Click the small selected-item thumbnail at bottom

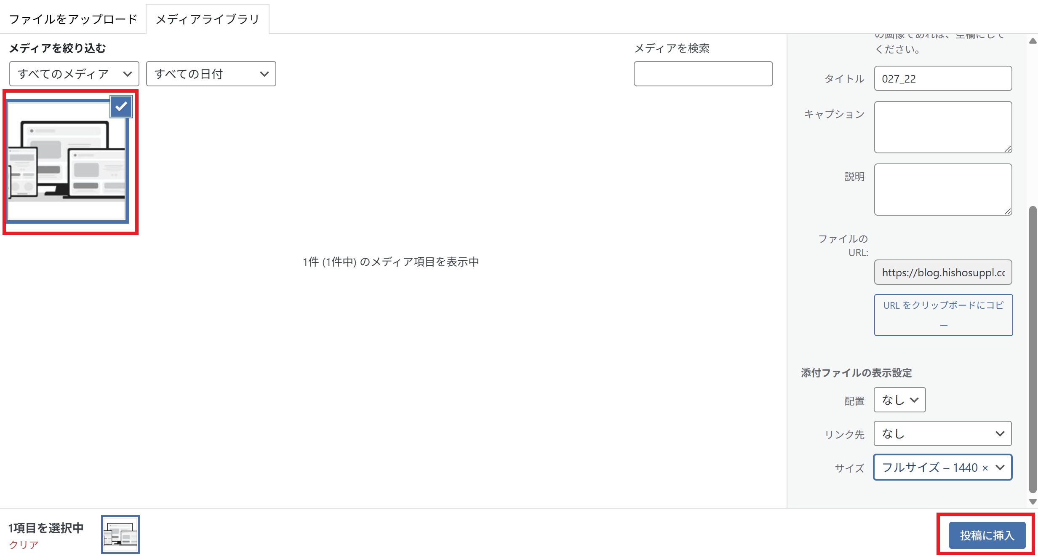120,534
